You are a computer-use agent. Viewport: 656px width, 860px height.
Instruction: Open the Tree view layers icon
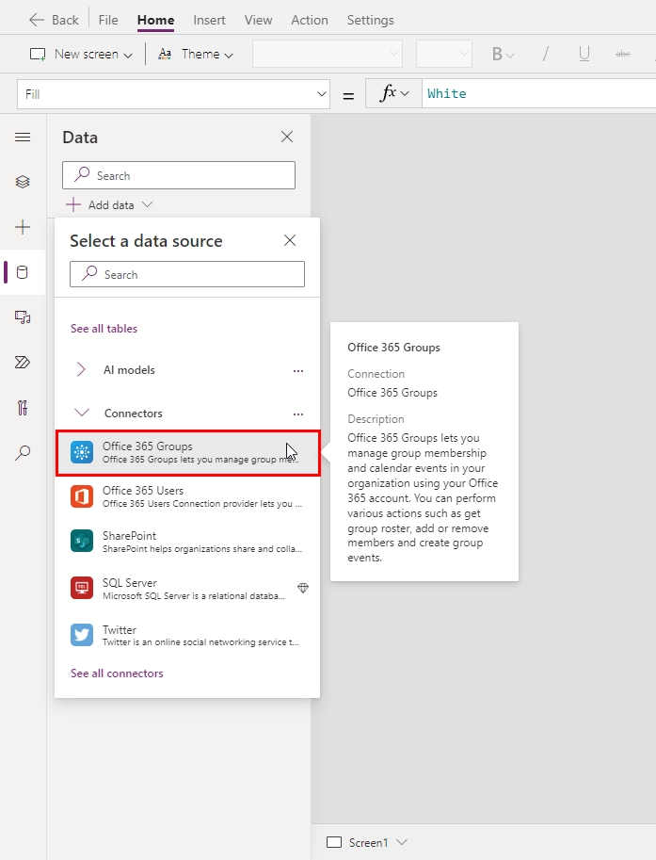(x=23, y=182)
